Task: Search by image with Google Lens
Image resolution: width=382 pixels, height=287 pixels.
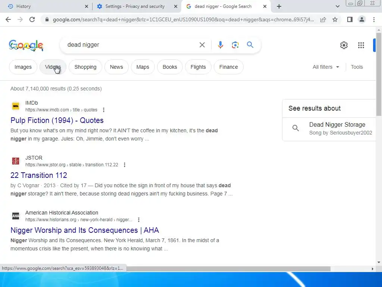Action: pyautogui.click(x=235, y=45)
